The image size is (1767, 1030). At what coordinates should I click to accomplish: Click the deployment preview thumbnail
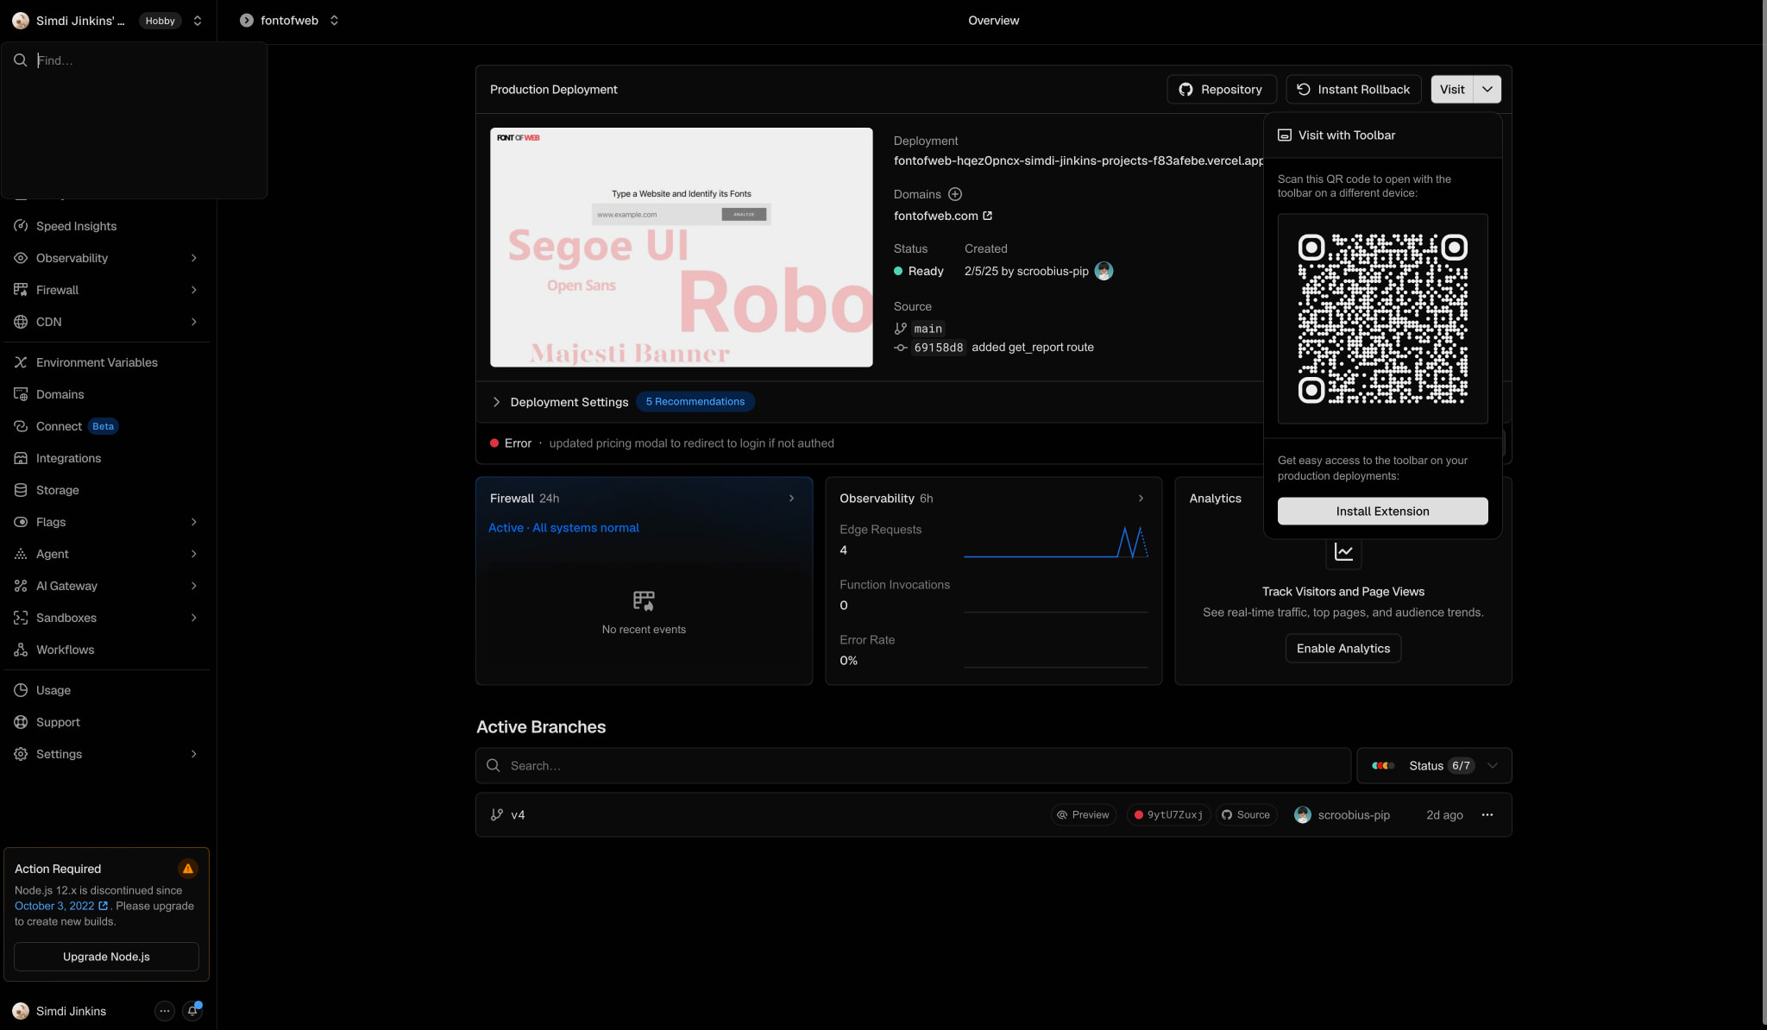point(682,248)
